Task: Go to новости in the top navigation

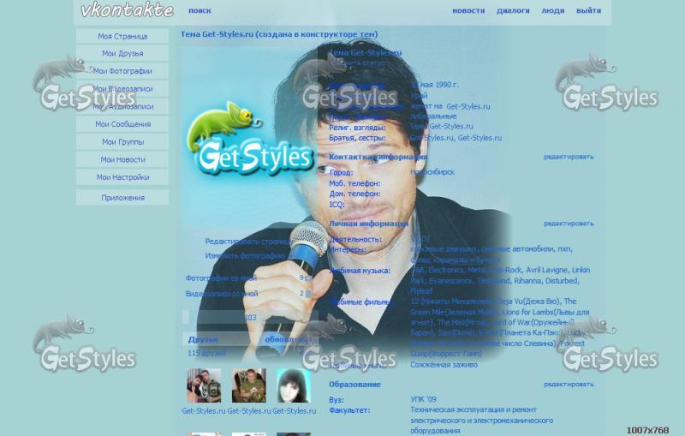Action: 468,10
